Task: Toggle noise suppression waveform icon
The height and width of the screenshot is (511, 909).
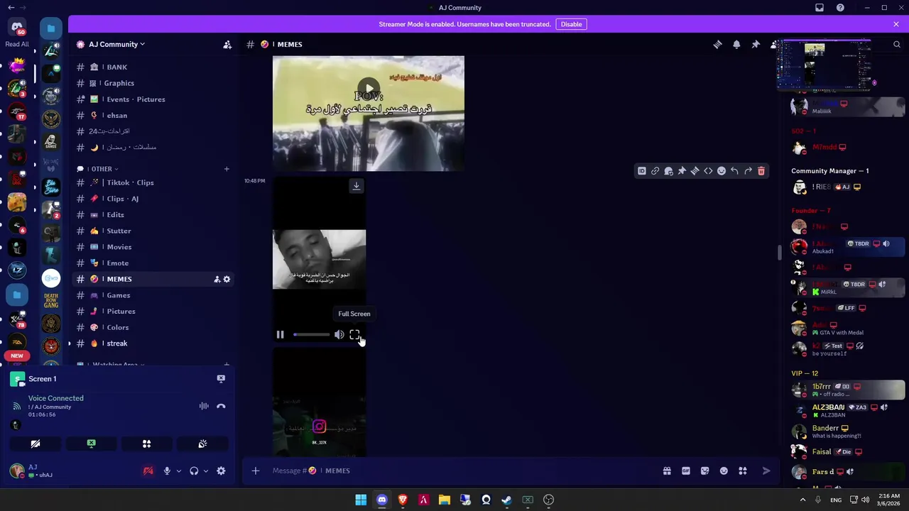Action: 204,406
